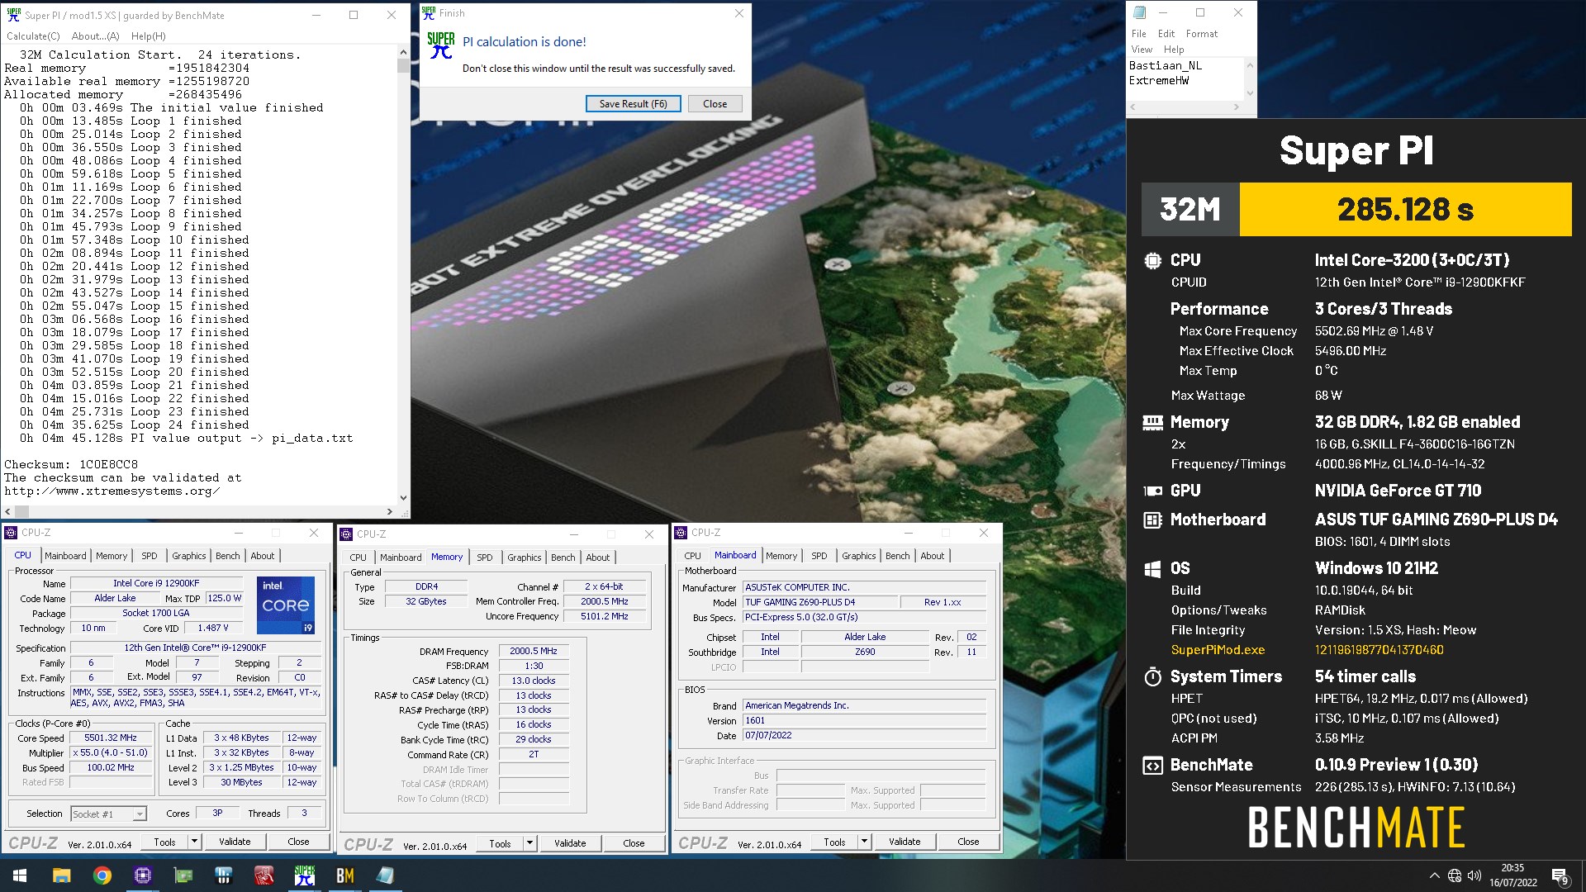The width and height of the screenshot is (1586, 892).
Task: Select CPU tab in Memory CPU-Z window
Action: (x=359, y=557)
